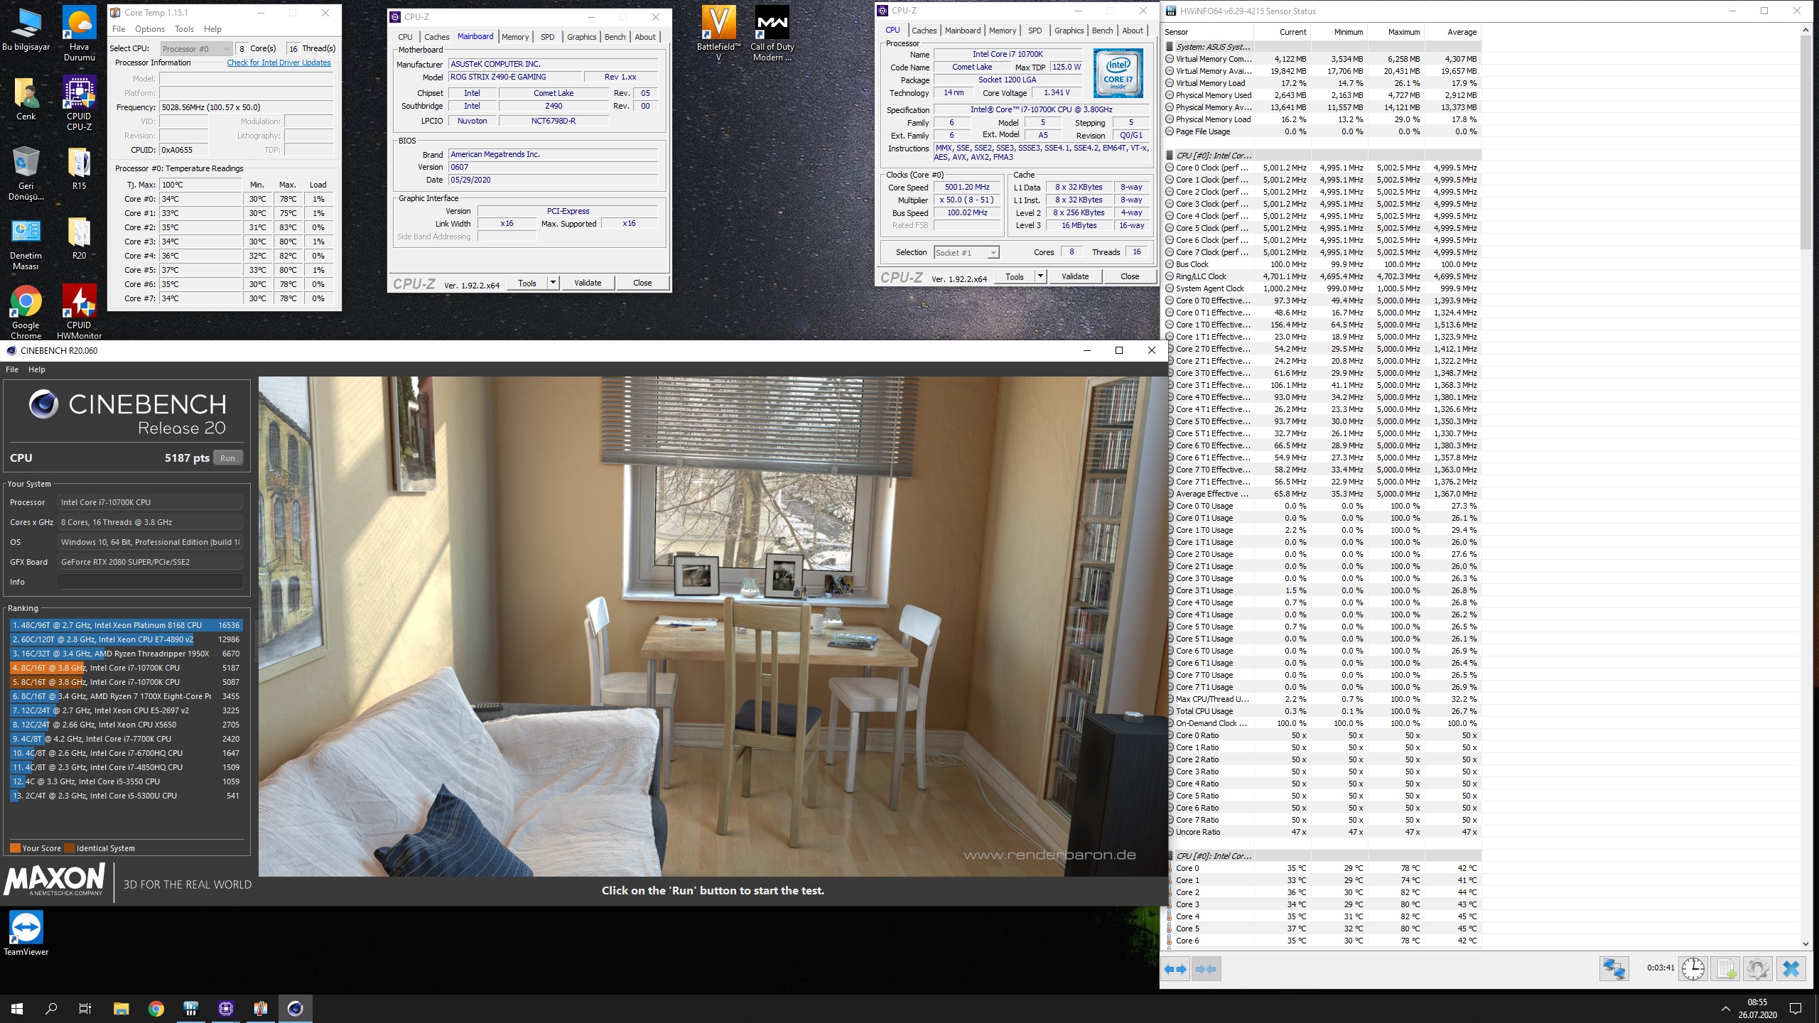Screen dimensions: 1819x1023
Task: Select Hava Durumu desktop icon
Action: coord(79,34)
